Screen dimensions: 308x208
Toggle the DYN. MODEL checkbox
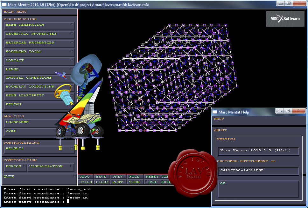click(146, 182)
